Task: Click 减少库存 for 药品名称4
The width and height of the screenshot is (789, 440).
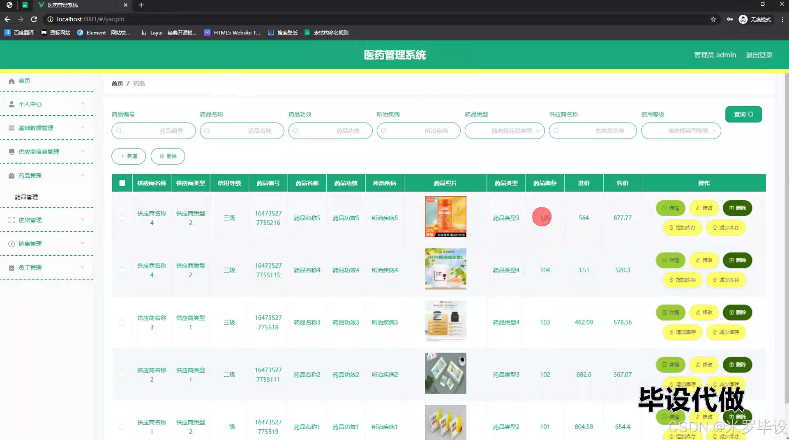Action: pyautogui.click(x=726, y=280)
